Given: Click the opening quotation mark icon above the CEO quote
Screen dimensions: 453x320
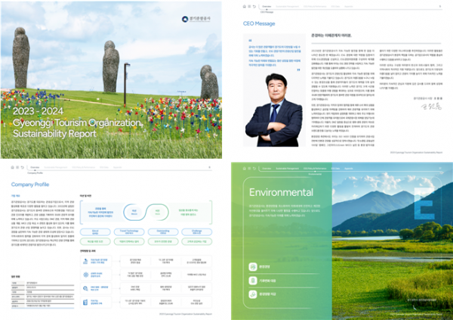Looking at the screenshot, I should point(250,41).
